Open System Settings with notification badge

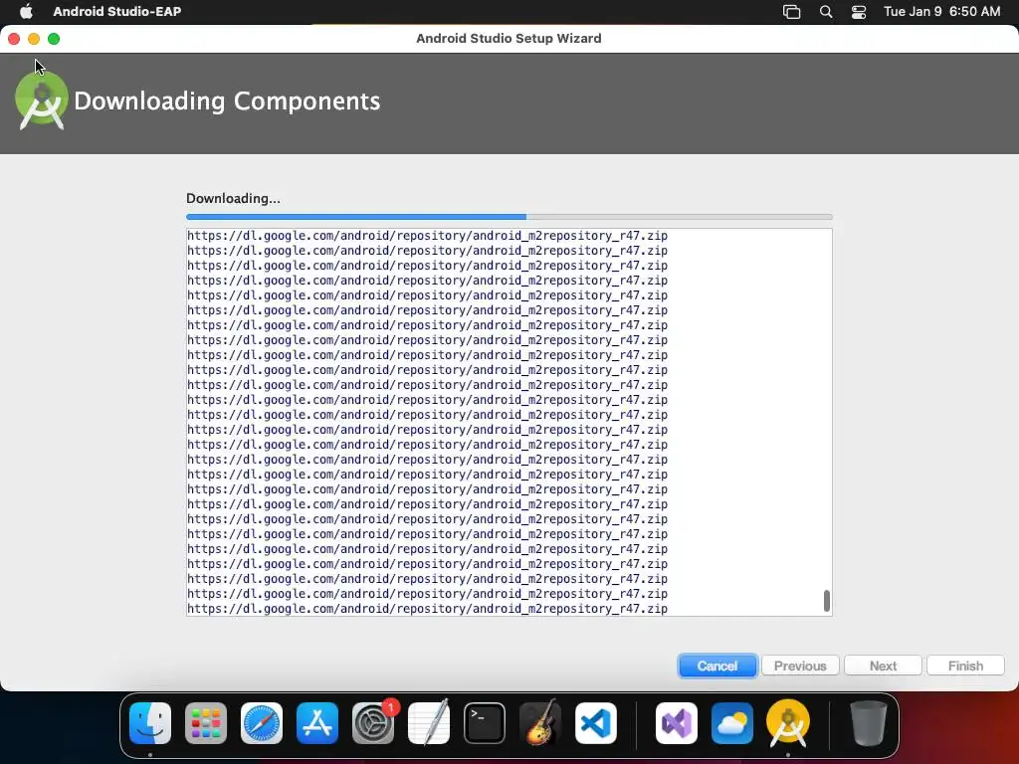tap(373, 723)
